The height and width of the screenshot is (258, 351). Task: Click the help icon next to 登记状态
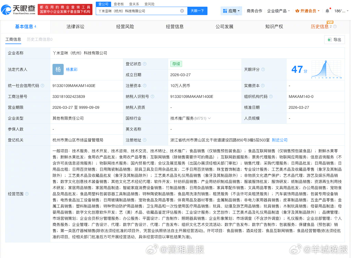click(145, 64)
